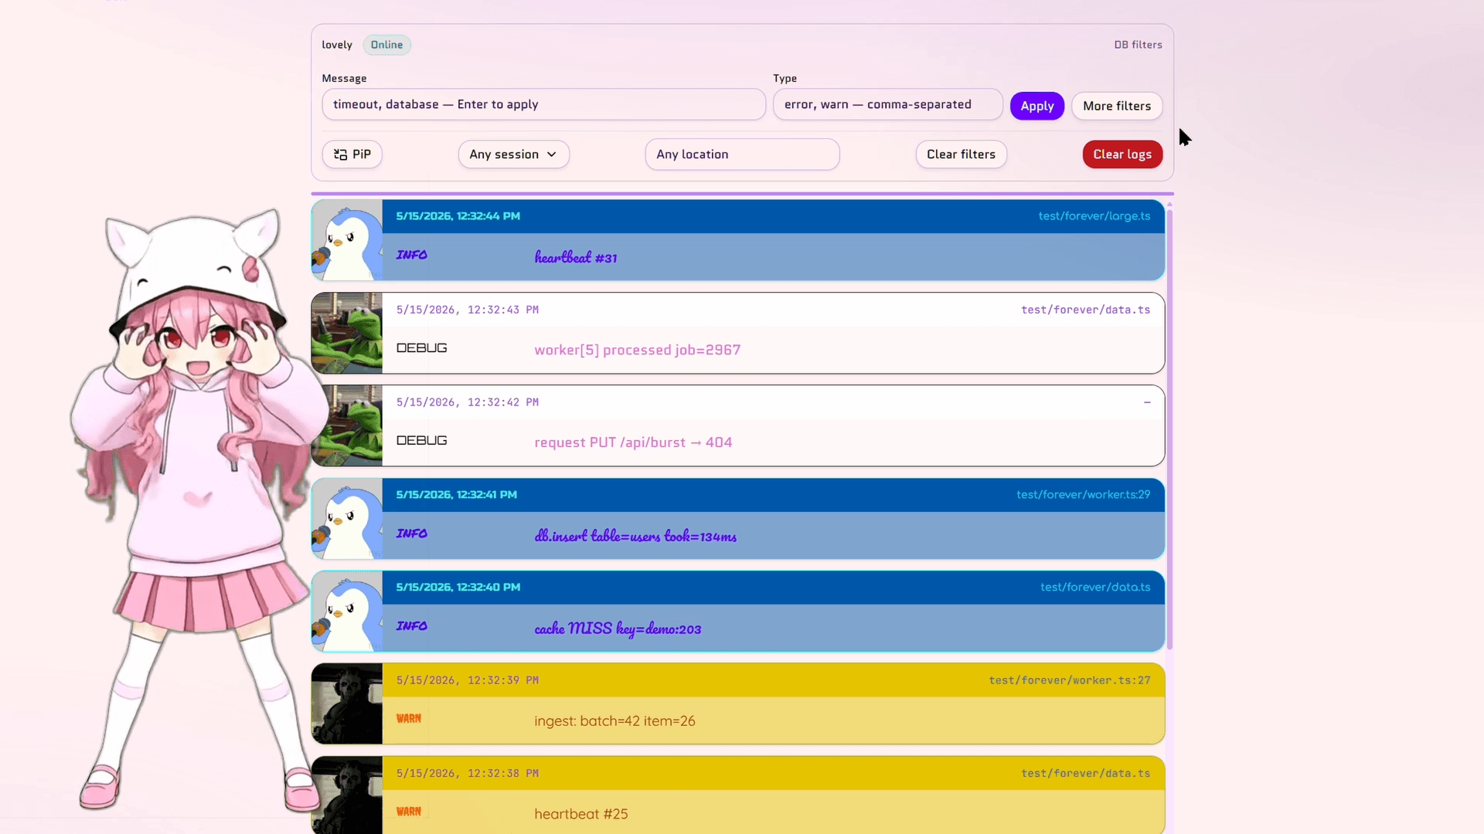The width and height of the screenshot is (1484, 834).
Task: Click request PUT /api/burst → 404 message
Action: click(633, 442)
